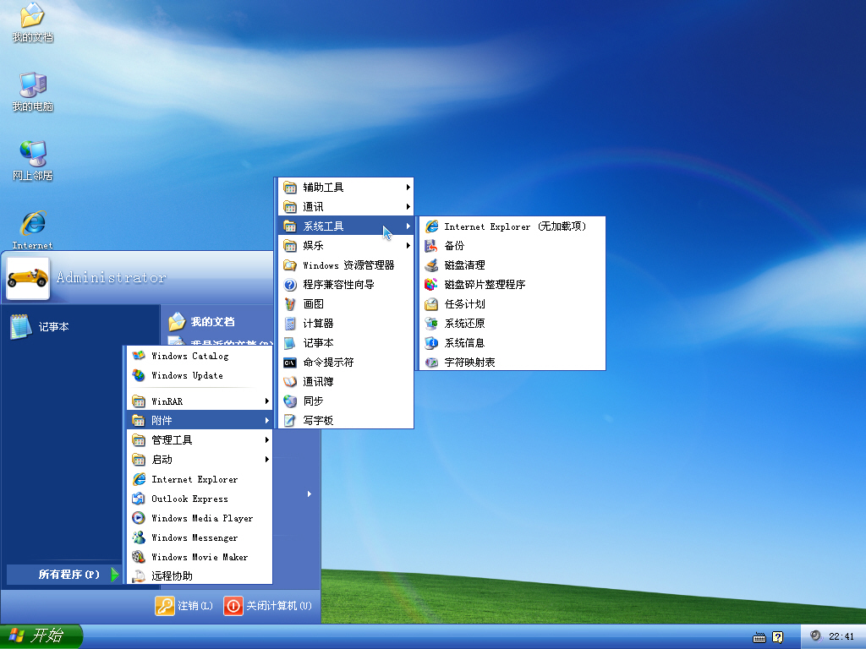866x649 pixels.
Task: Open 程序兼容性向导 from accessories
Action: [x=346, y=284]
